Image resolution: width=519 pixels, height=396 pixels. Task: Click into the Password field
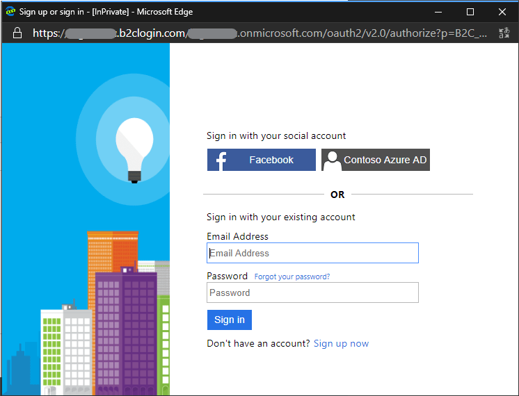tap(312, 292)
